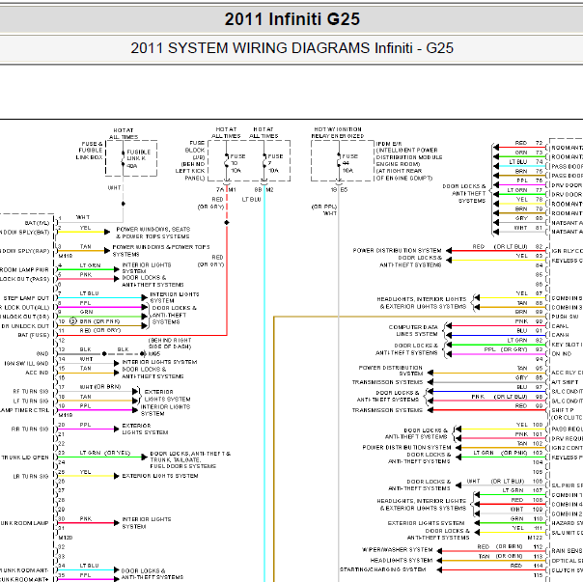
Task: Click the 'WHT (OR BRN)' wire label at pin 17
Action: tap(100, 387)
